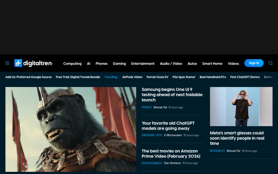Click the '14 hours ago' timestamp
The height and width of the screenshot is (174, 278).
[249, 151]
